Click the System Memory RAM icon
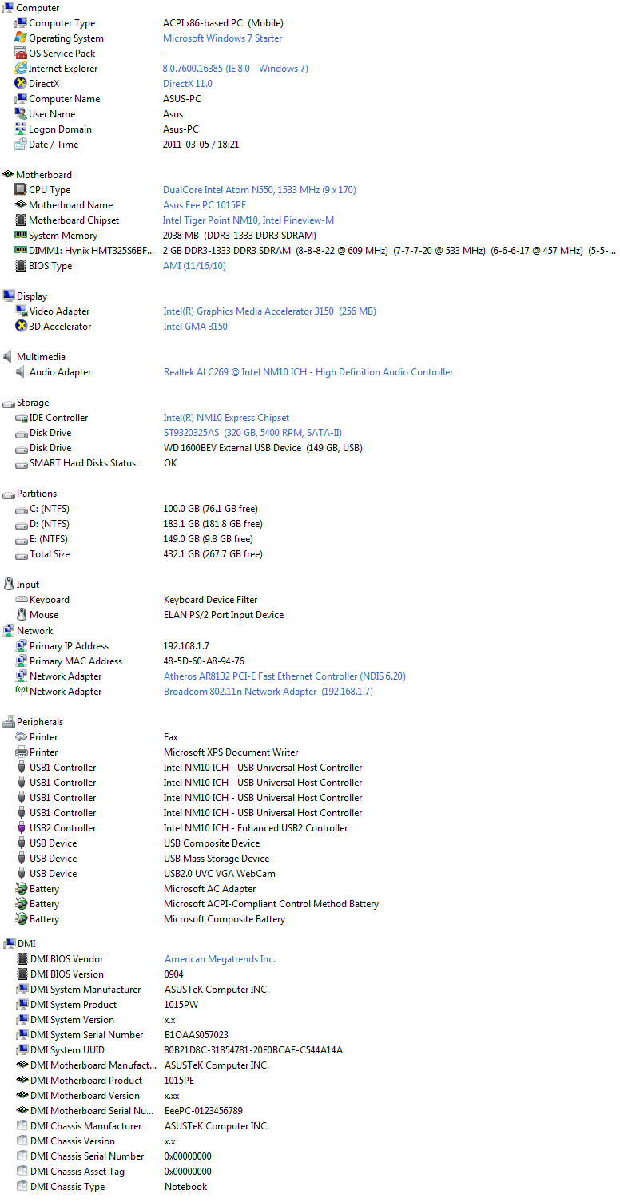This screenshot has height=1202, width=620. 21,235
